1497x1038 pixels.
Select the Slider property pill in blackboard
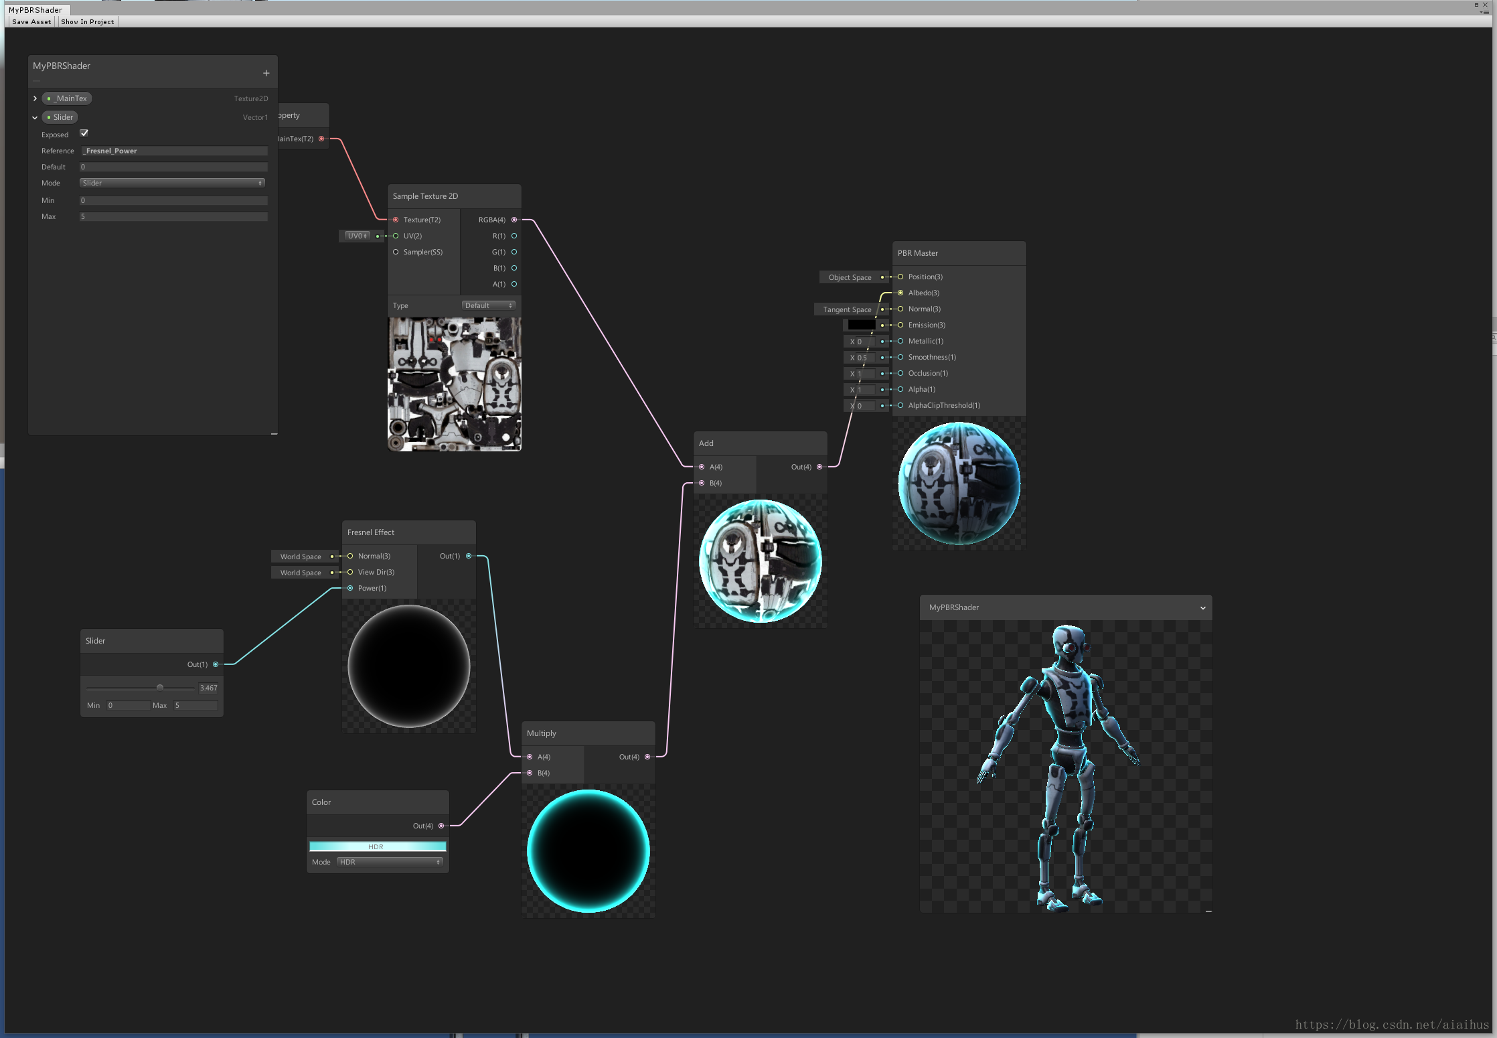[x=60, y=117]
